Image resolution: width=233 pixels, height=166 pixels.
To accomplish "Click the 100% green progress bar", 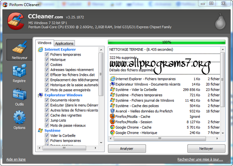I will [166, 42].
